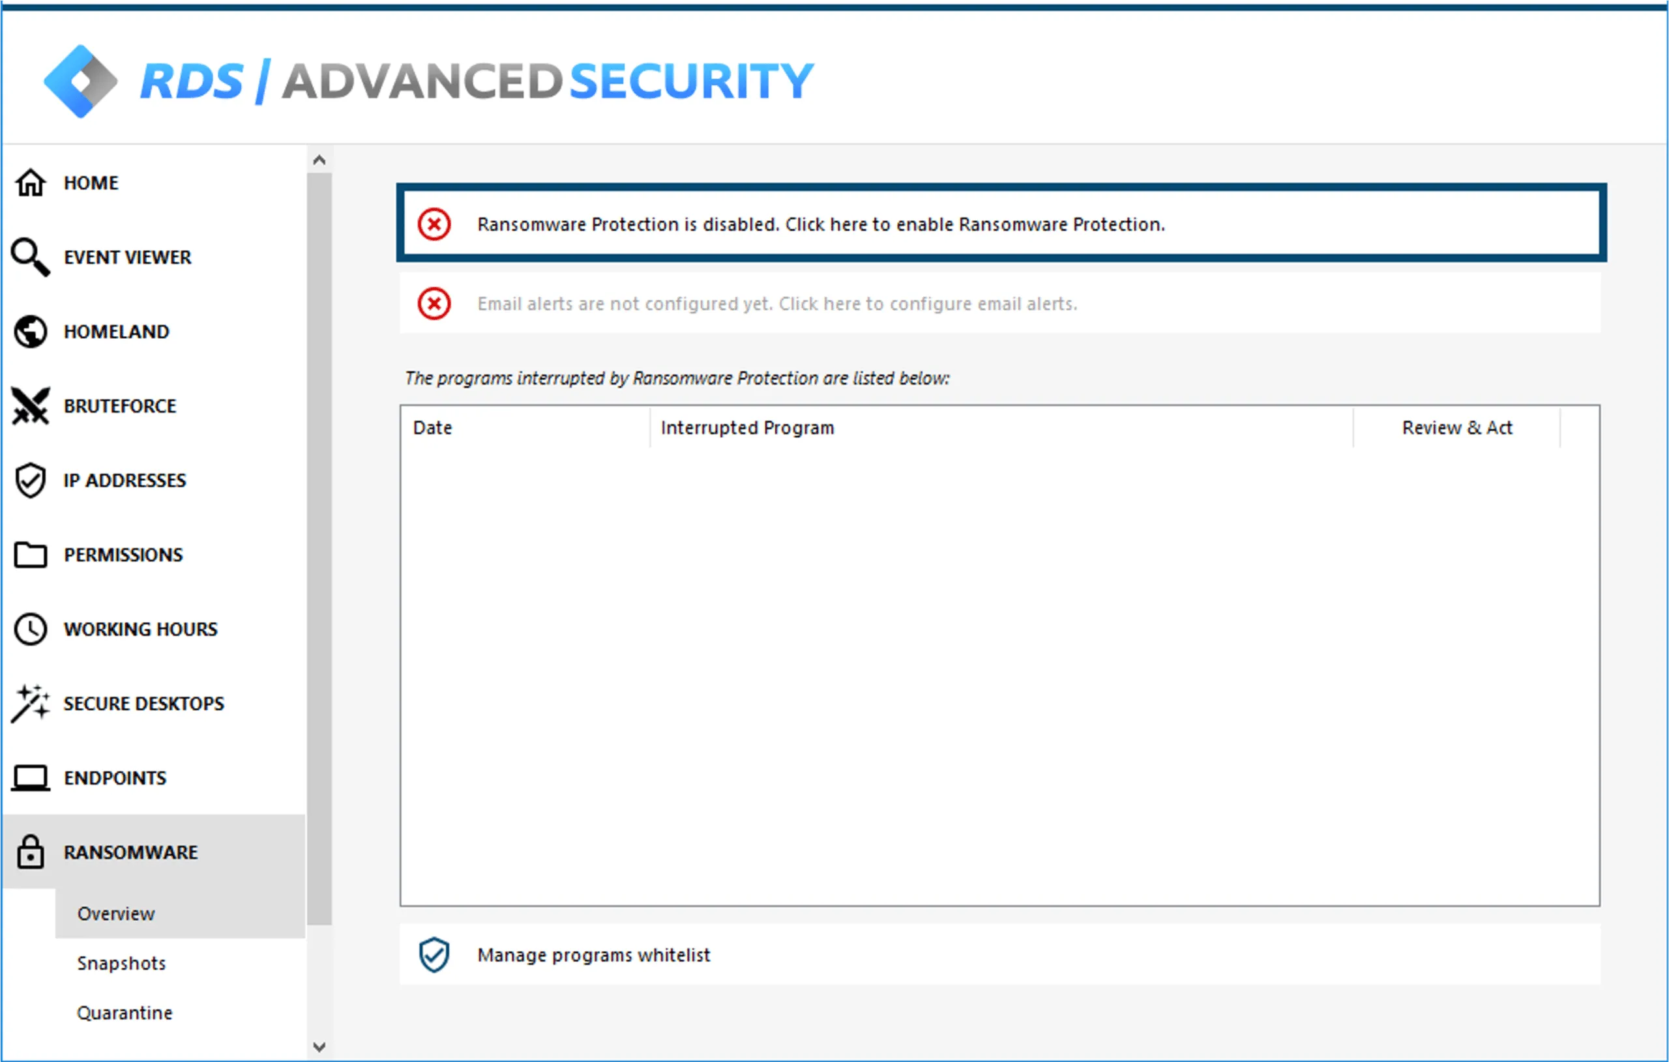Click the Home house icon
The width and height of the screenshot is (1669, 1062).
coord(31,183)
